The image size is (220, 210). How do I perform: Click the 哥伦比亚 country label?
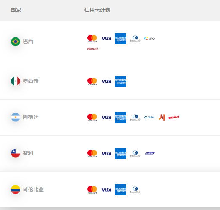33,189
